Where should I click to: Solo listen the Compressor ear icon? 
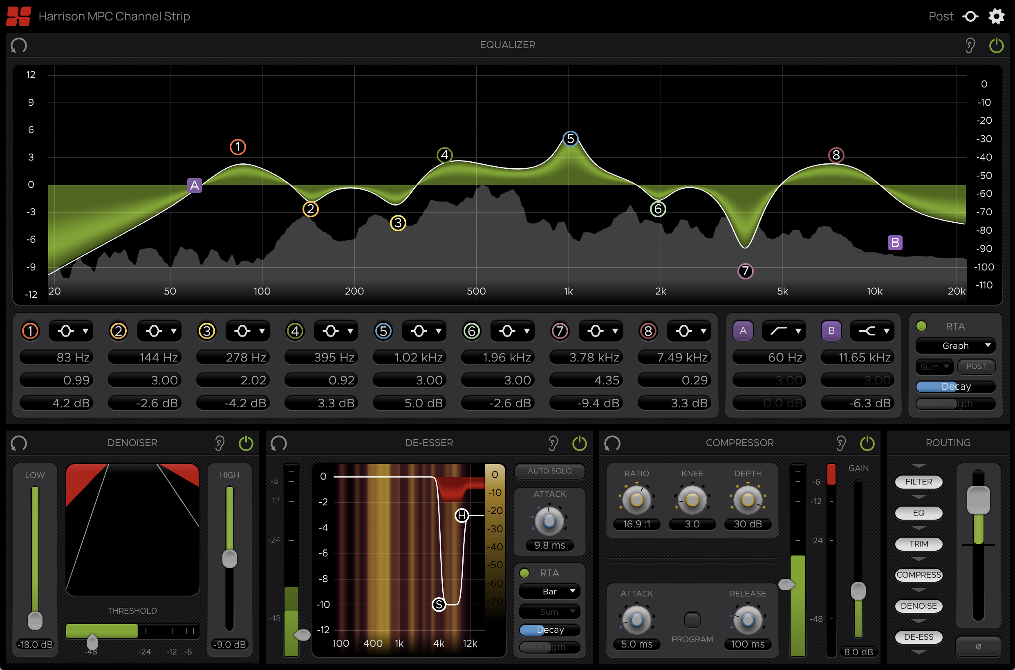[841, 443]
